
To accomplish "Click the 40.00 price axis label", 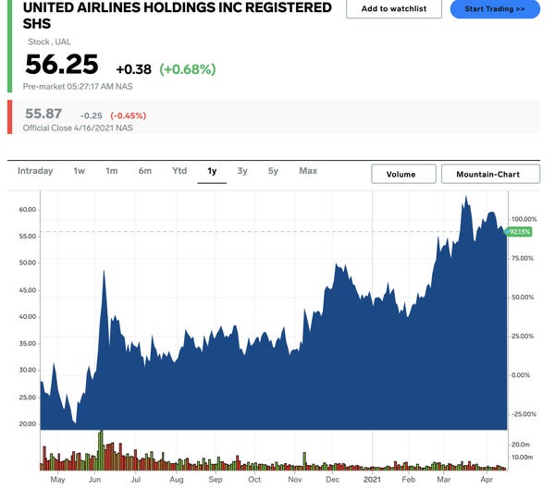I will point(28,317).
